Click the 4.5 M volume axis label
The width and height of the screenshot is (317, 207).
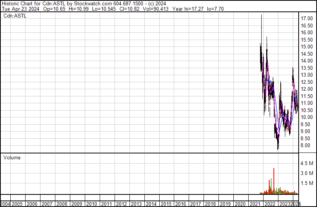tap(307, 164)
